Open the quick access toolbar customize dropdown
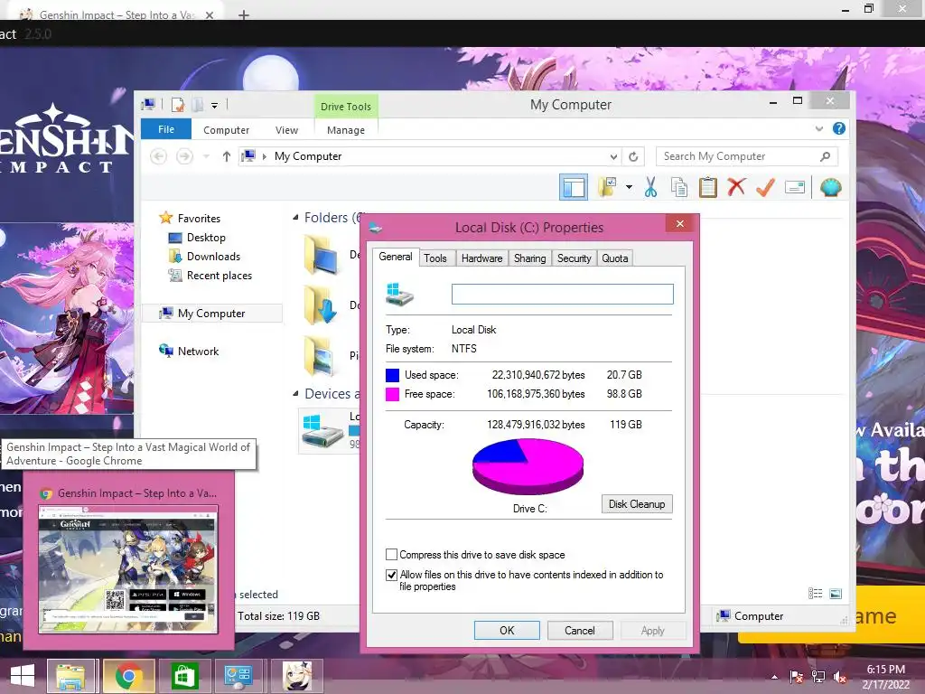The height and width of the screenshot is (694, 925). [215, 106]
